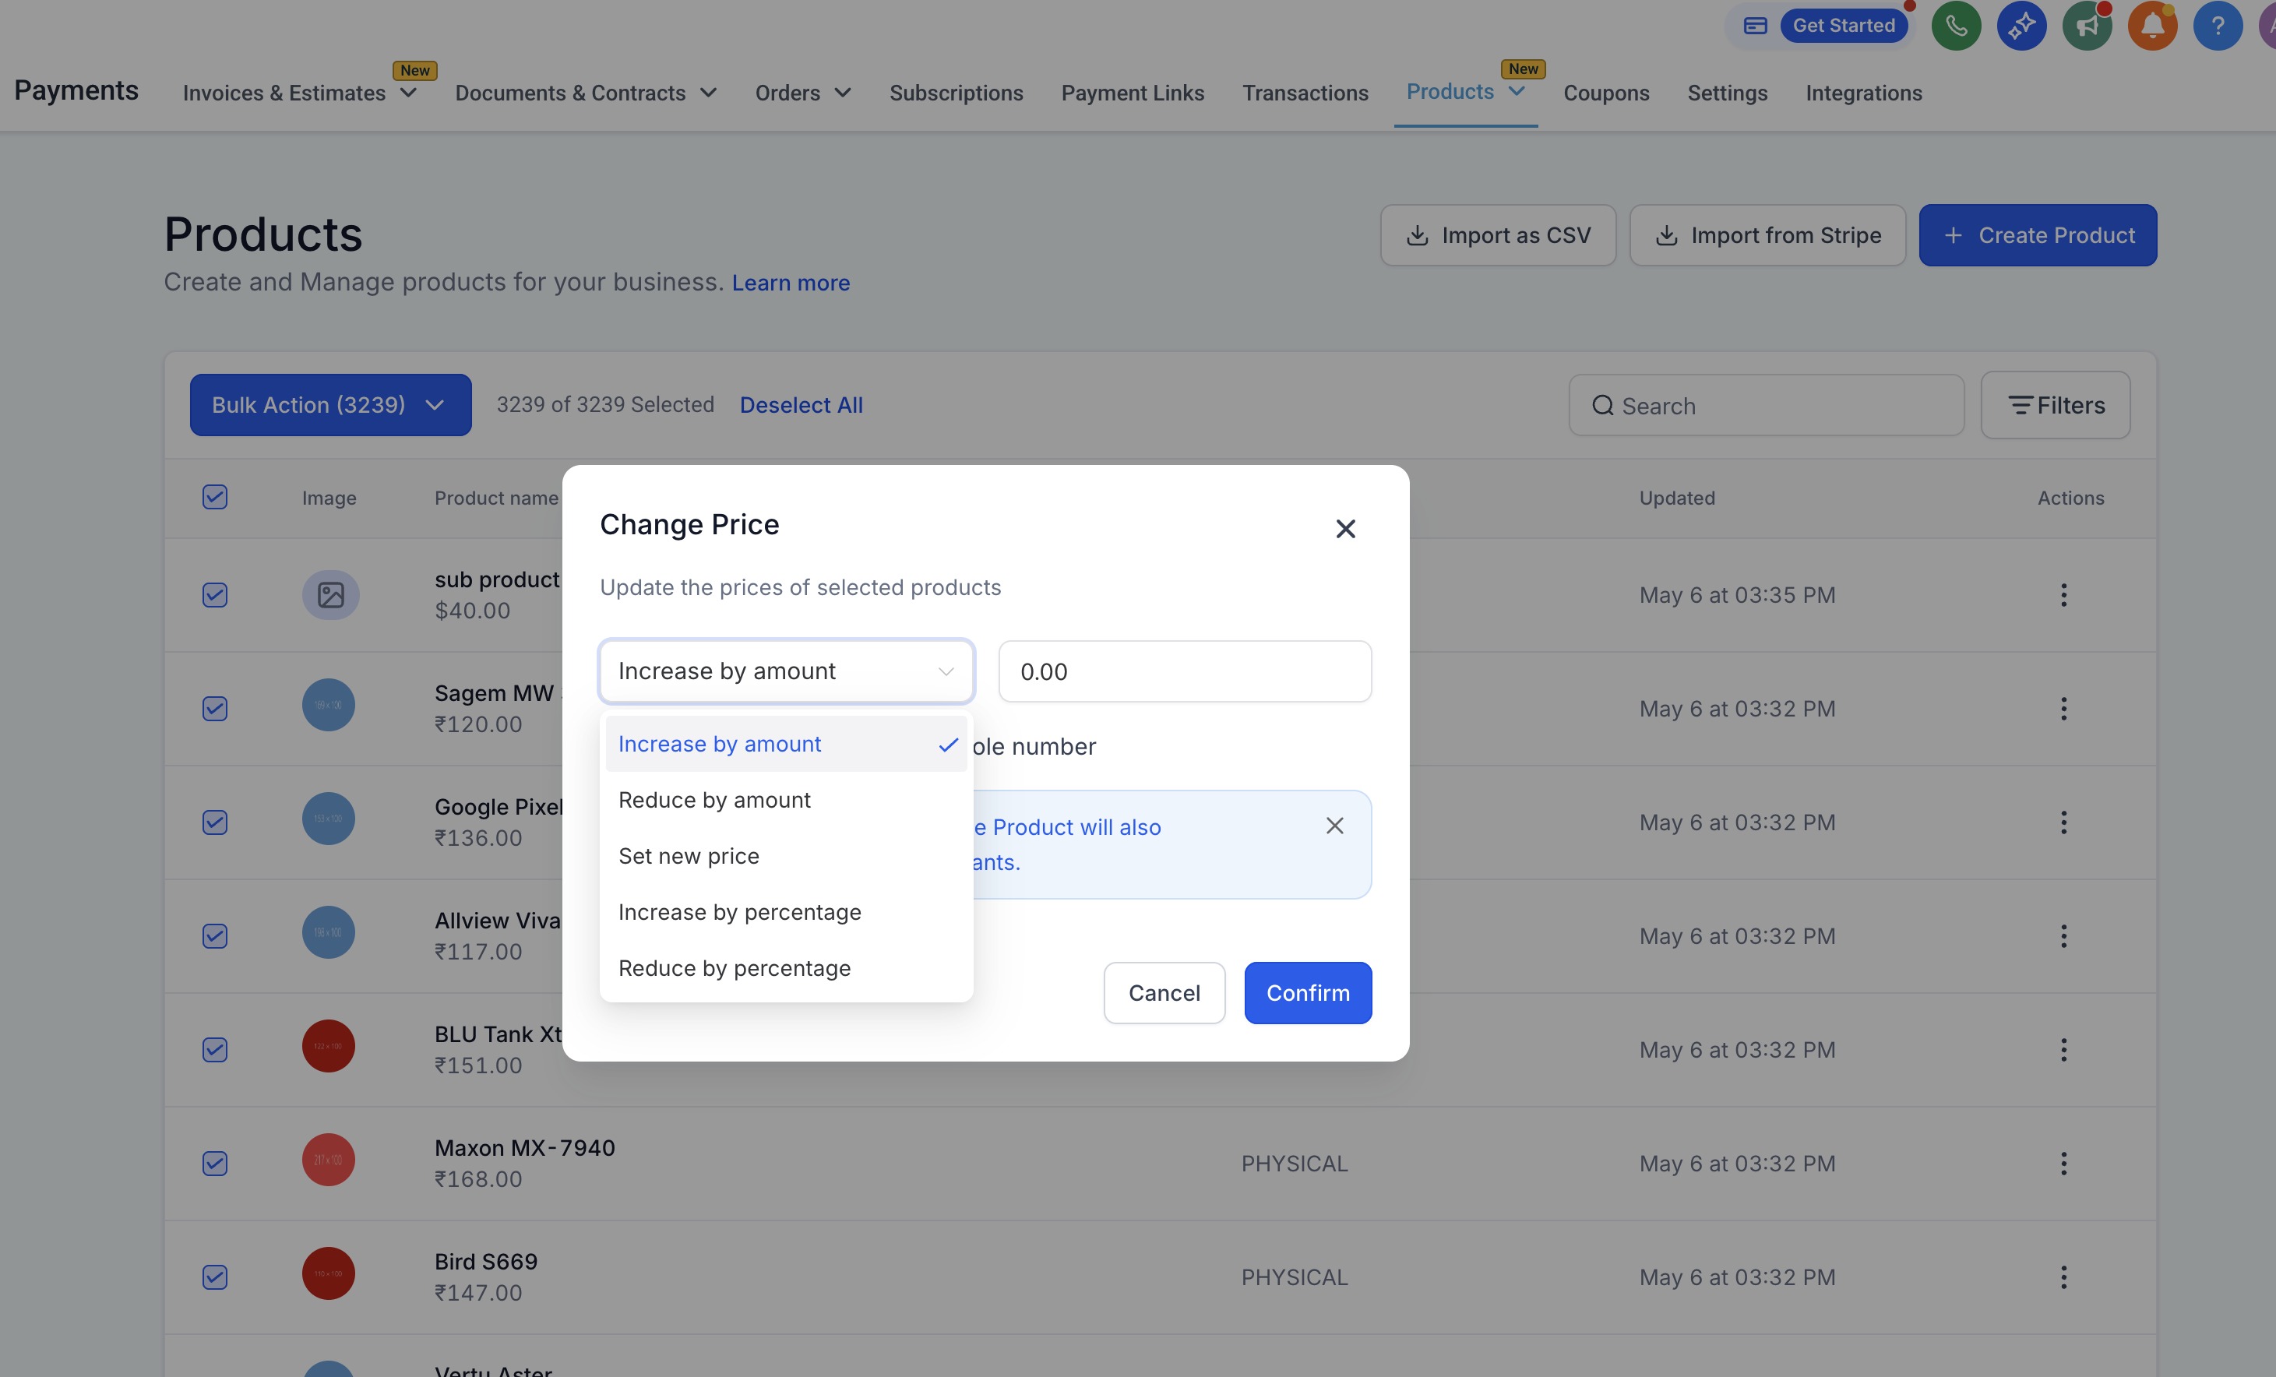Open the megaphone announcements icon

2087,26
